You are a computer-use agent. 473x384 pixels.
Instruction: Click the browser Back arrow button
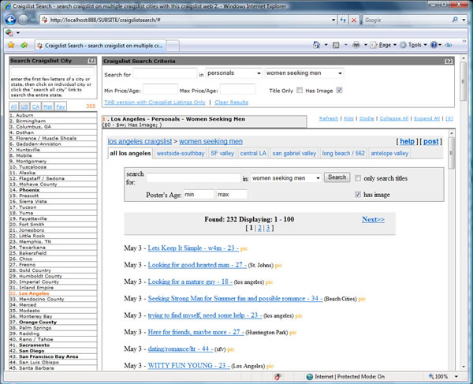[x=12, y=19]
